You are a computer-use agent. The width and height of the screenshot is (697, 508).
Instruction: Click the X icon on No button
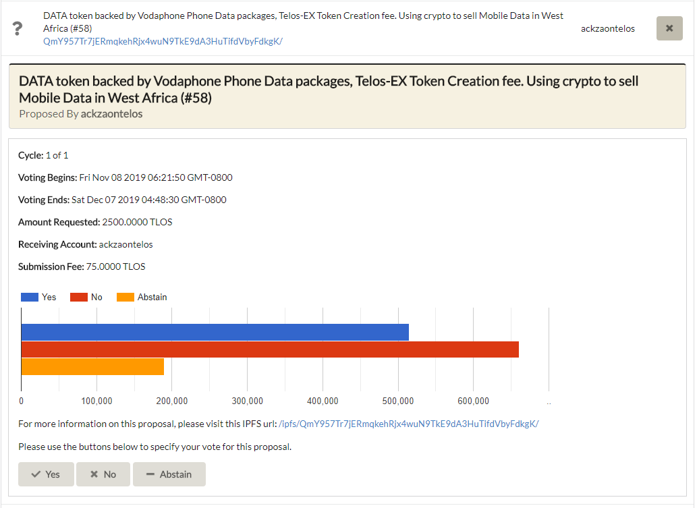click(94, 474)
